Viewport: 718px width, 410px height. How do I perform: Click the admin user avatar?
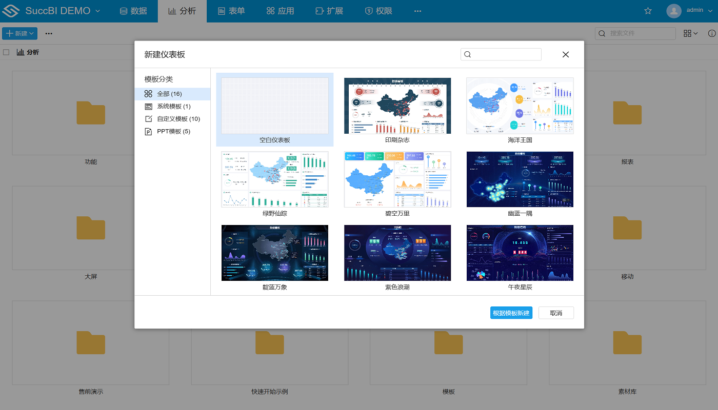point(673,11)
